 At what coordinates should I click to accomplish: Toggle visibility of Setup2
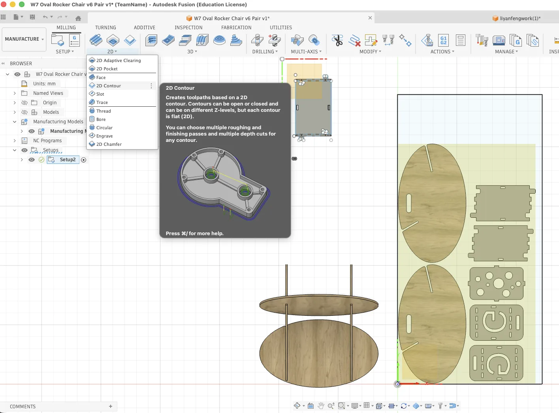tap(31, 159)
